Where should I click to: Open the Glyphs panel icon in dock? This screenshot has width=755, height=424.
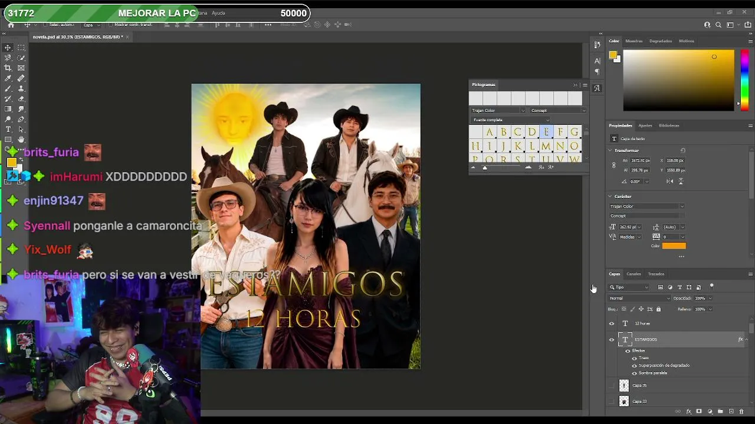pyautogui.click(x=597, y=88)
